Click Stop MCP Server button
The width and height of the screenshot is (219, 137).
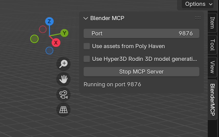[141, 72]
